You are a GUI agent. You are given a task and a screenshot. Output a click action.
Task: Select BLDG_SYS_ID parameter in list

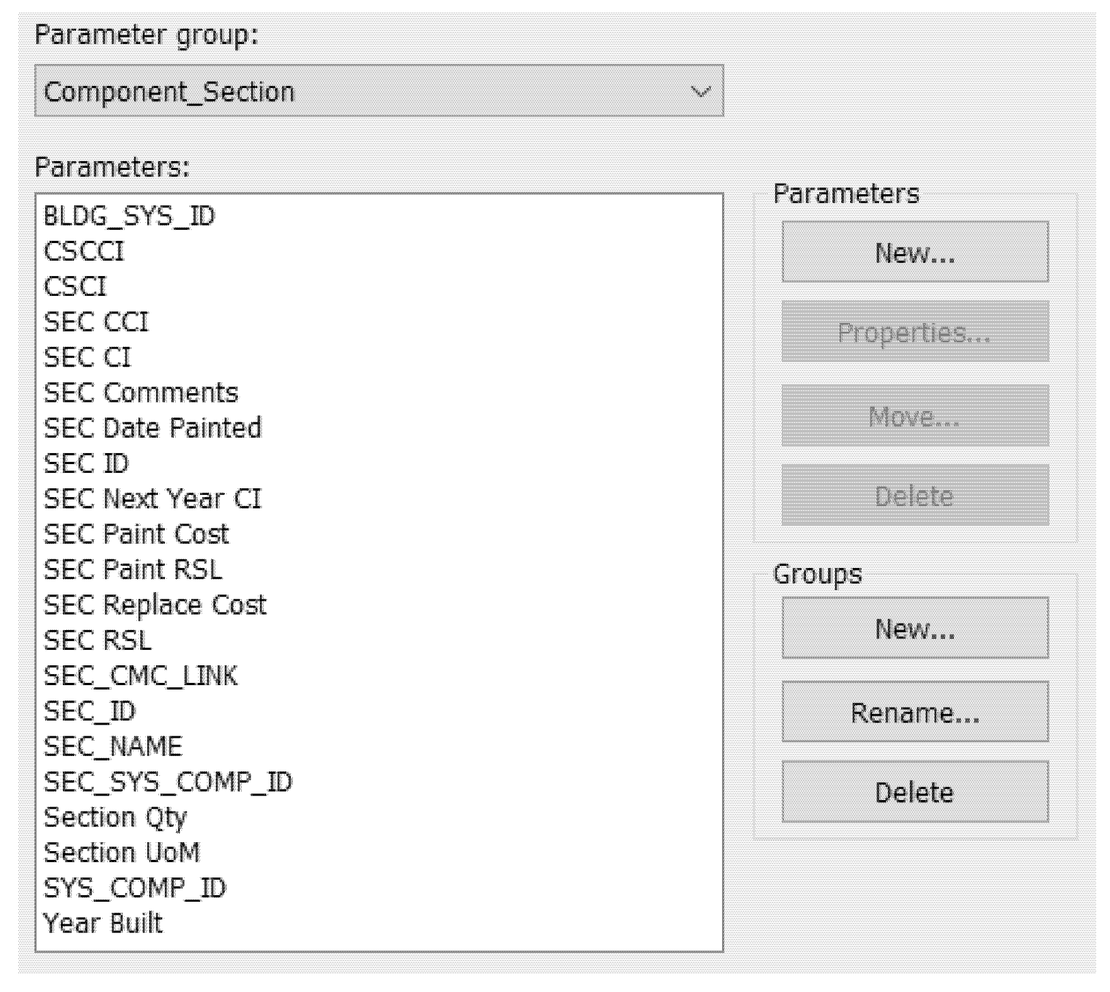[129, 216]
